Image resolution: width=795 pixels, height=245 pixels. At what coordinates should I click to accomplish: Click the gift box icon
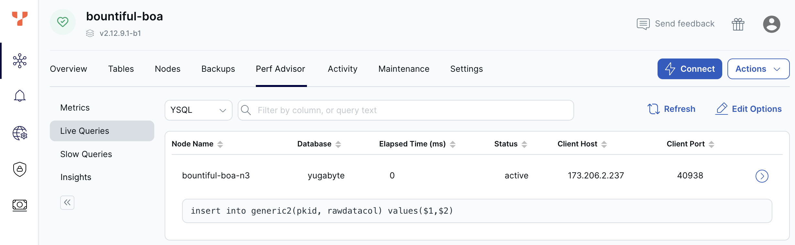(x=738, y=24)
